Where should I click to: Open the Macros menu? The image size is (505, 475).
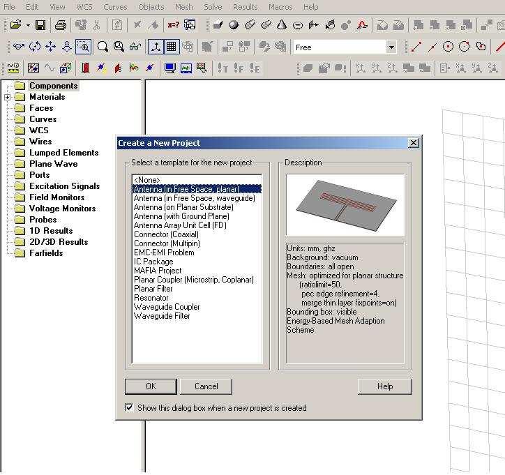pos(280,7)
